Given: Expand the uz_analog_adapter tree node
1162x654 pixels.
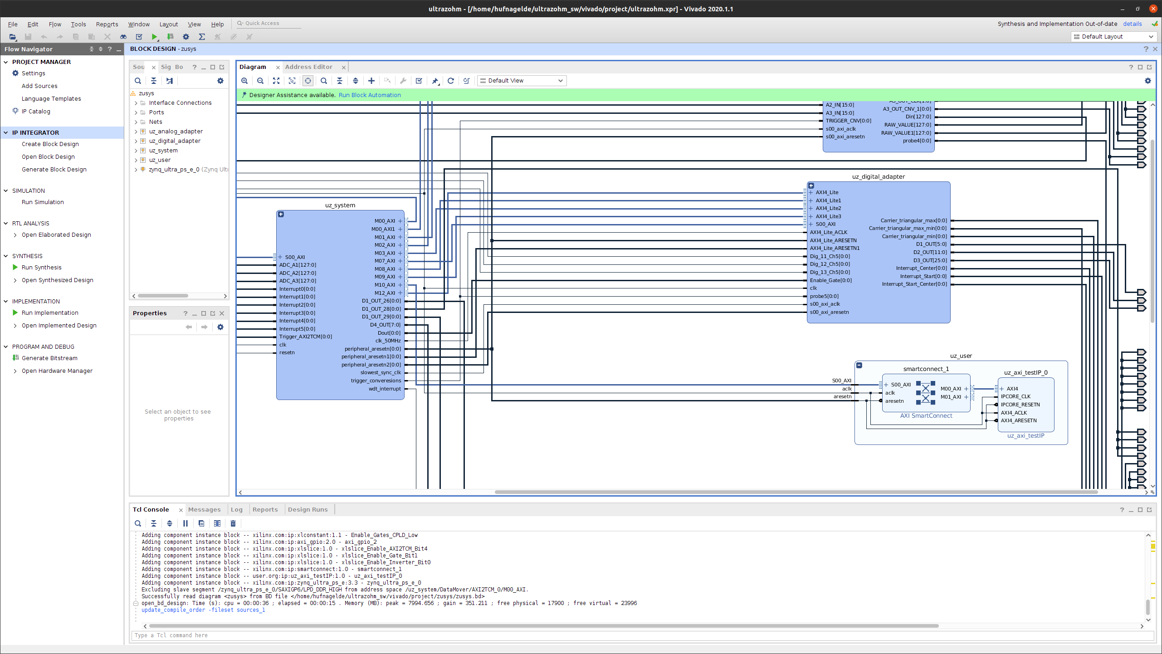Looking at the screenshot, I should (x=136, y=132).
